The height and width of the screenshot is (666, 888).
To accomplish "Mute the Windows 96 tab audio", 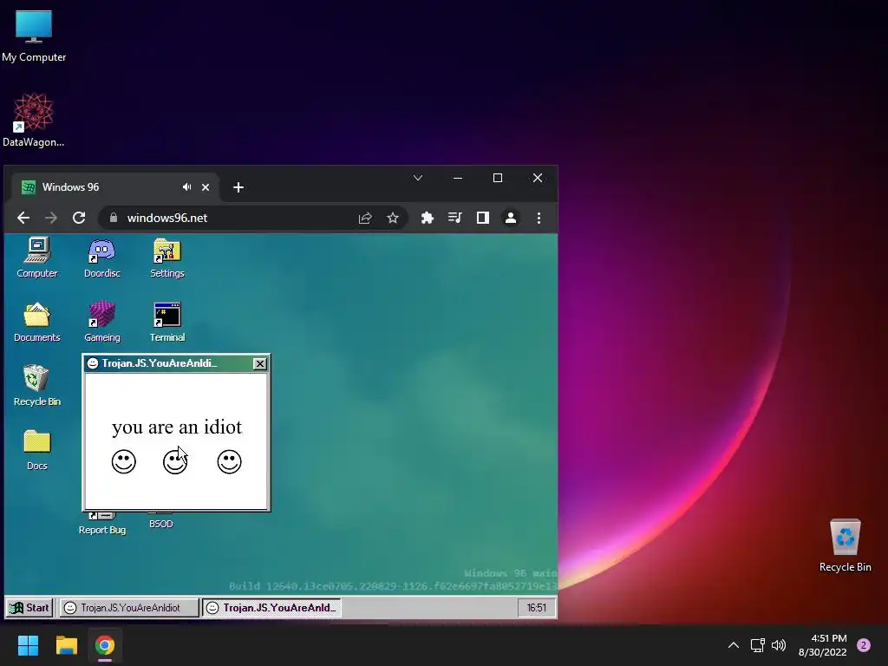I will pyautogui.click(x=187, y=187).
